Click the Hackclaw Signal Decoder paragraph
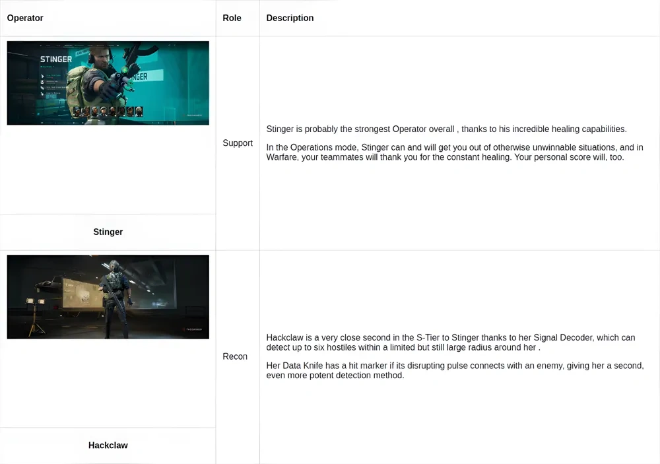 (x=450, y=343)
